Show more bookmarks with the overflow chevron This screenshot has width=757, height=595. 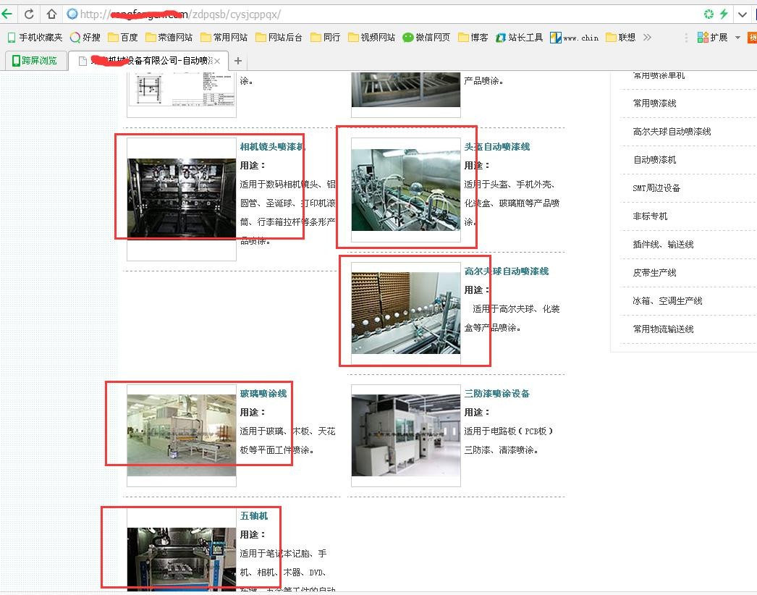click(x=647, y=37)
